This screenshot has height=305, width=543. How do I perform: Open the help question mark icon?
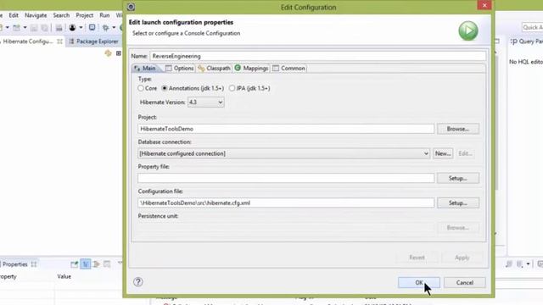point(137,282)
